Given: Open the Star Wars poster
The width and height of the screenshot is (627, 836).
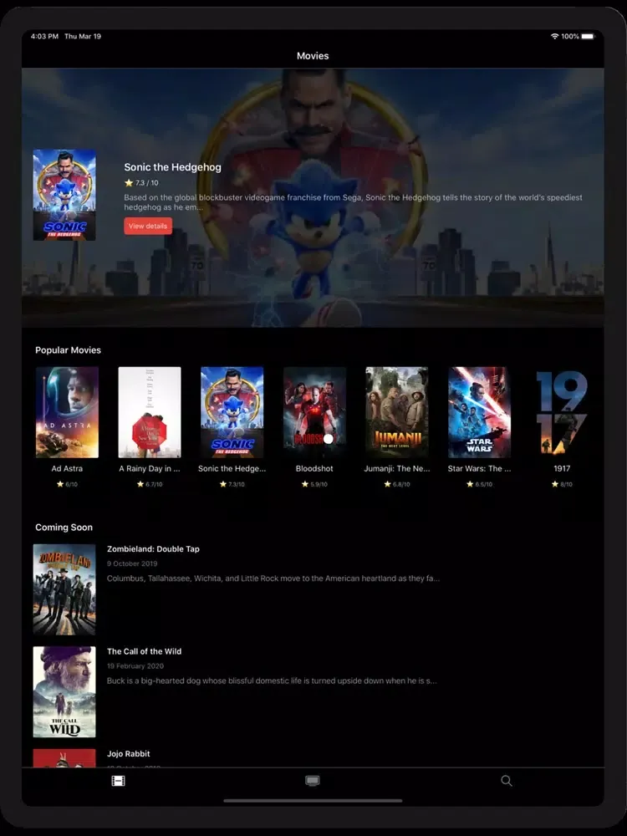Looking at the screenshot, I should point(479,412).
